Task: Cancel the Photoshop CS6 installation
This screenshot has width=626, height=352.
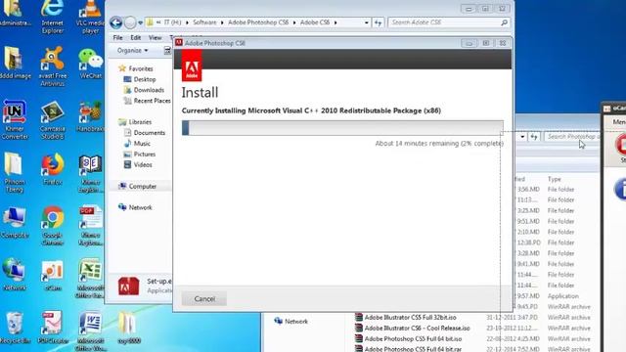Action: point(204,298)
